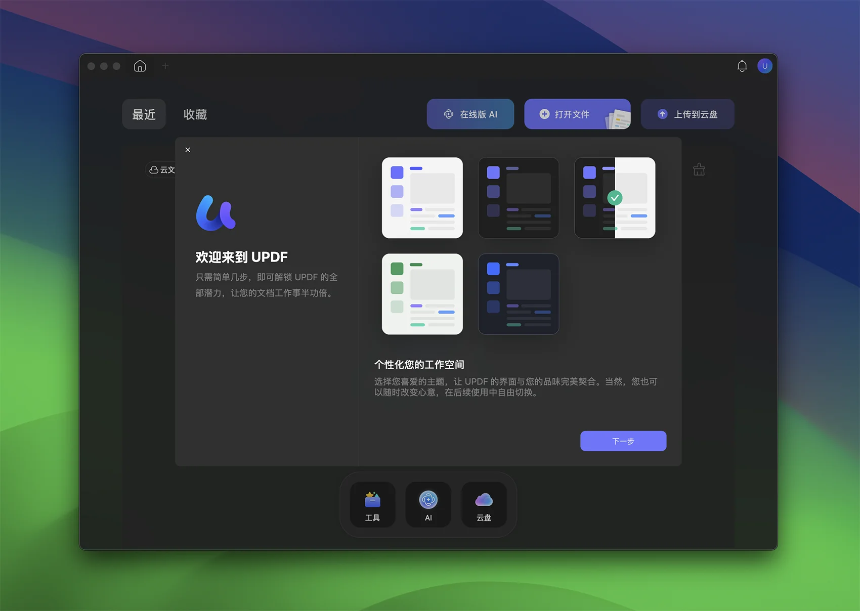The image size is (860, 611).
Task: Click the UPDF logo in welcome dialog
Action: point(216,213)
